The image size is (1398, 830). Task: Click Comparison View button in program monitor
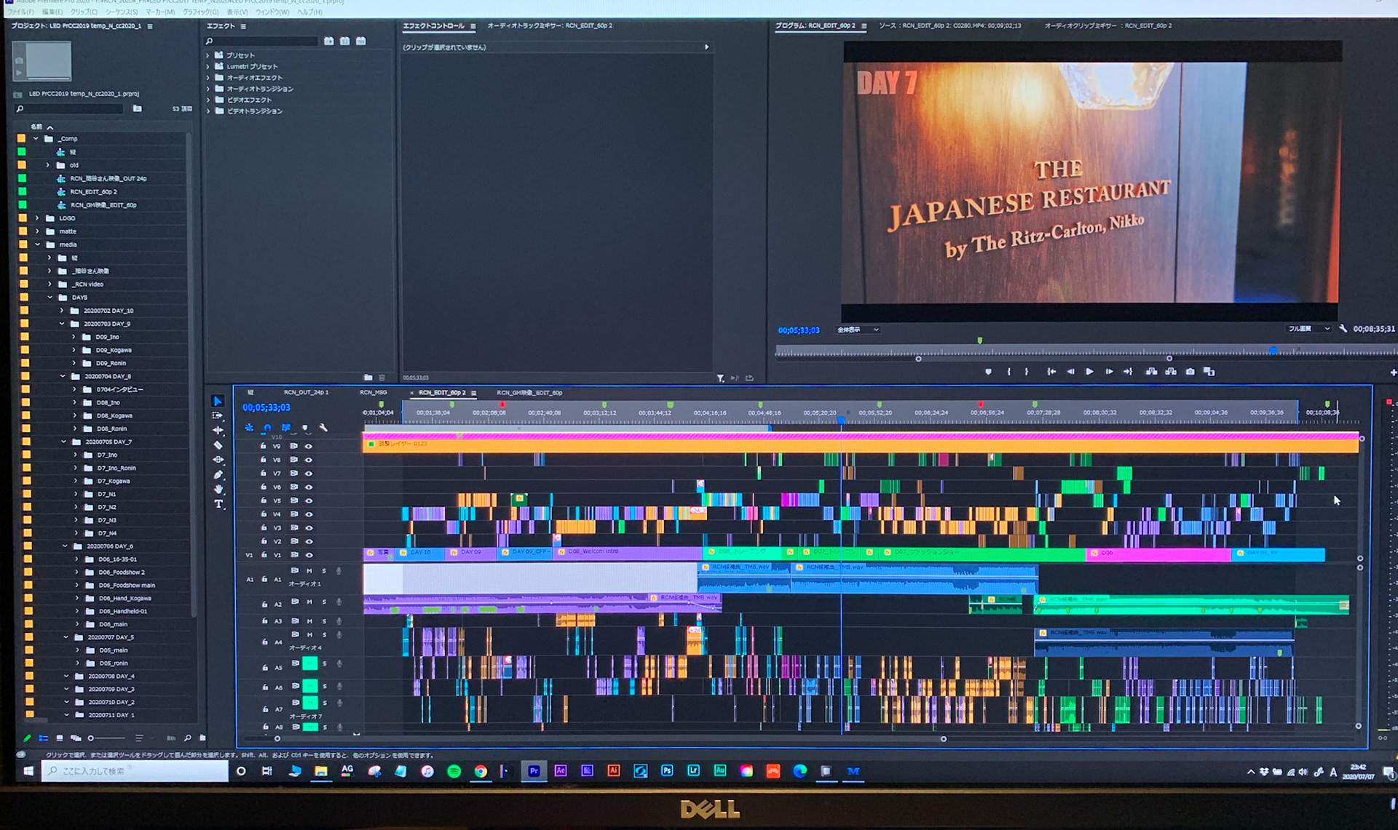tap(1209, 372)
